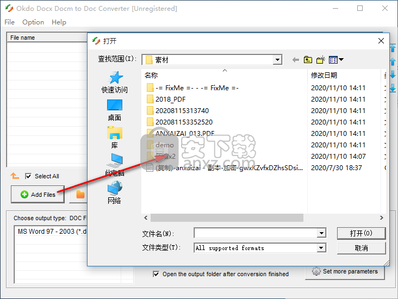
Task: Click the move-to-top blue arrow in main window
Action: (393, 48)
